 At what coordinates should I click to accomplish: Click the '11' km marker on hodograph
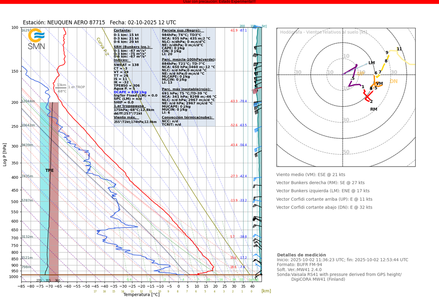click(399, 49)
